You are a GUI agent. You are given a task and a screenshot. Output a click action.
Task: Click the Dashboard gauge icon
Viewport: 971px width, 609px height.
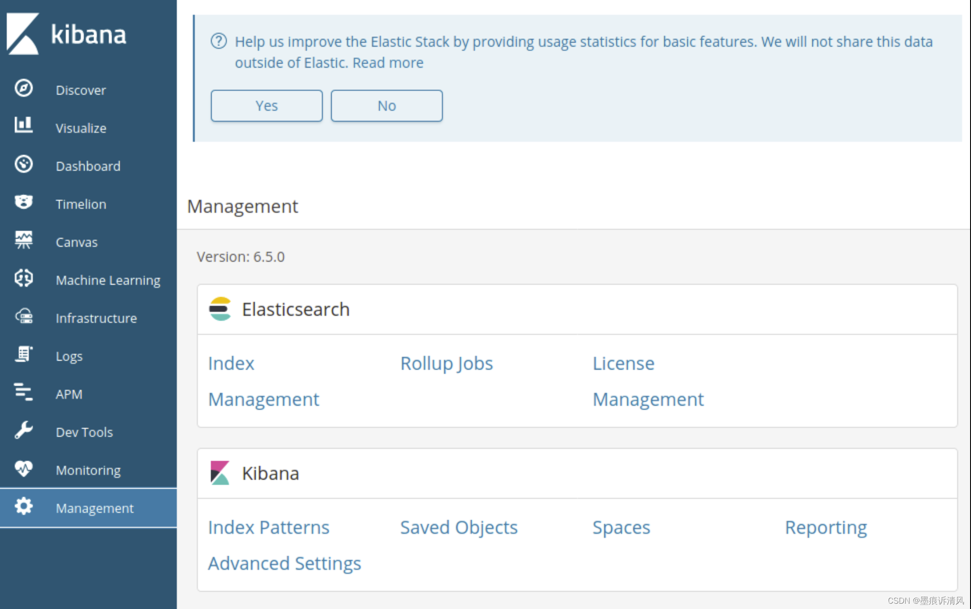tap(24, 164)
